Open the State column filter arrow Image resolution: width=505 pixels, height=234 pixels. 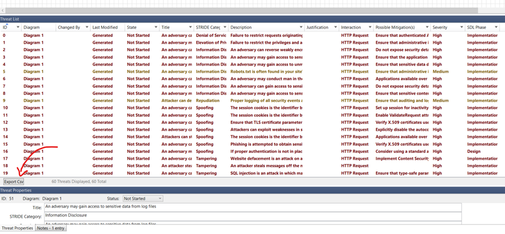tap(156, 27)
